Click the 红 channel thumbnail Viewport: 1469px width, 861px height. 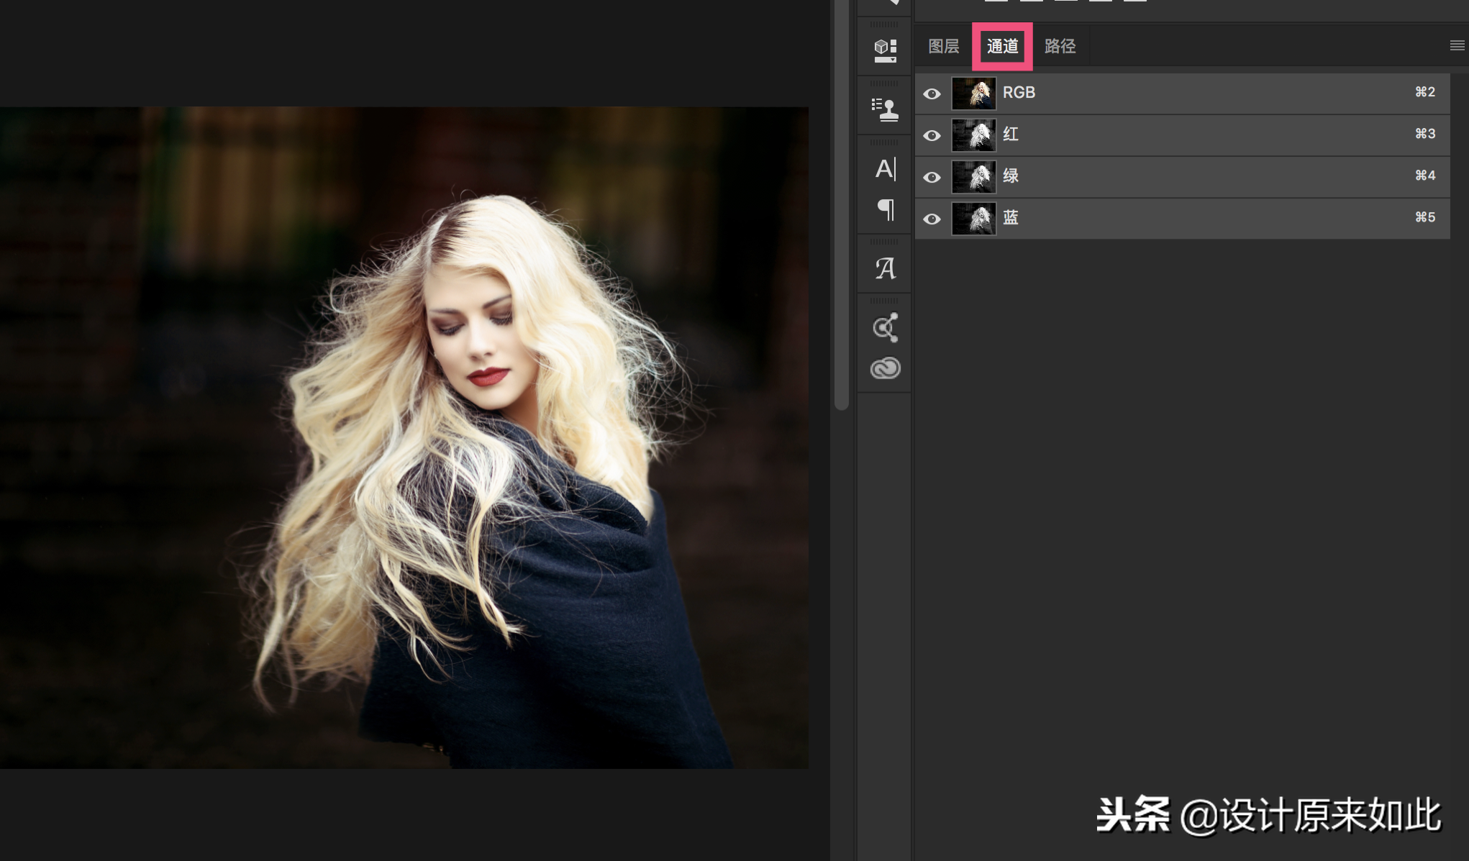(x=973, y=135)
